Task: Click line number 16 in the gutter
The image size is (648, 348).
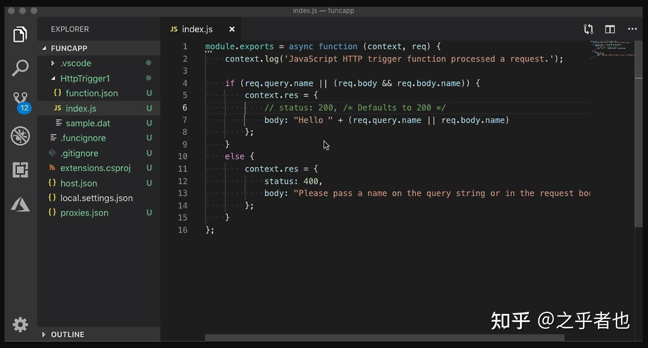Action: [183, 230]
